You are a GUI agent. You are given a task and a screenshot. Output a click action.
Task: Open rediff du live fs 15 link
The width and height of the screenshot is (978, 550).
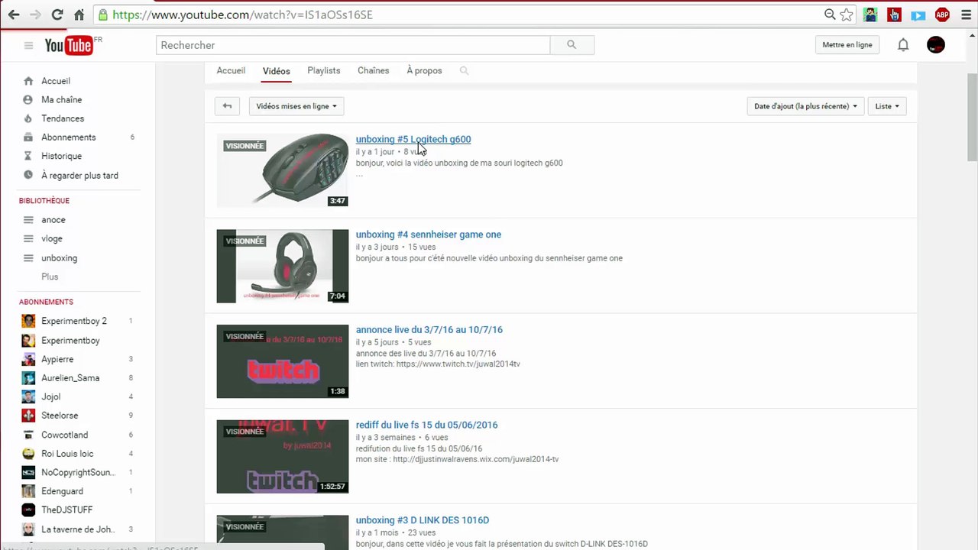pyautogui.click(x=426, y=425)
